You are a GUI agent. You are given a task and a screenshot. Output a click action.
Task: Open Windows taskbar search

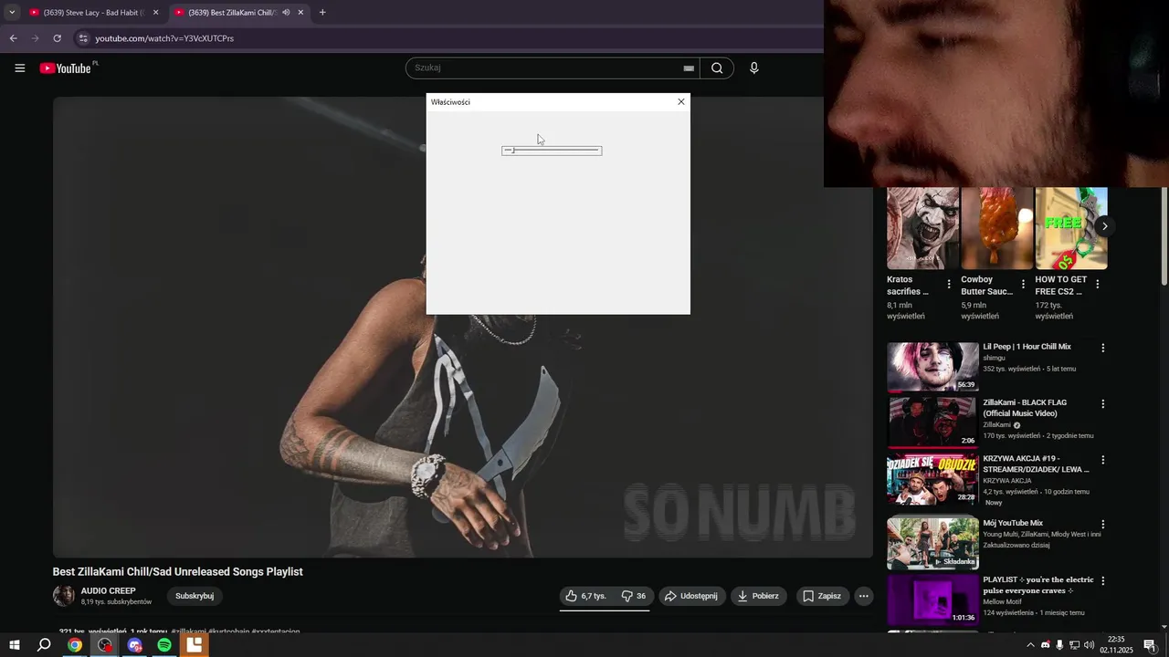pyautogui.click(x=44, y=645)
